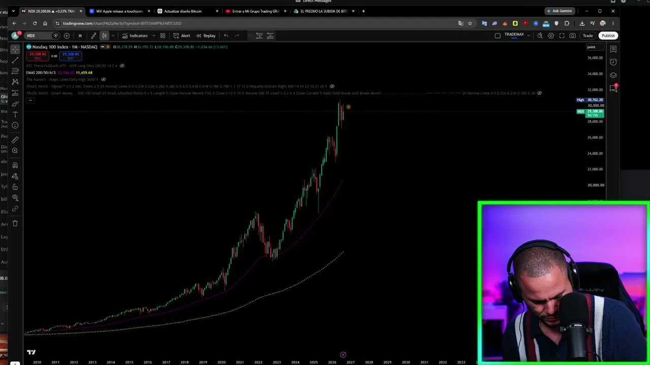This screenshot has height=365, width=650.
Task: Switch to the Entrar a Mi Grupo Trading tab
Action: (255, 11)
